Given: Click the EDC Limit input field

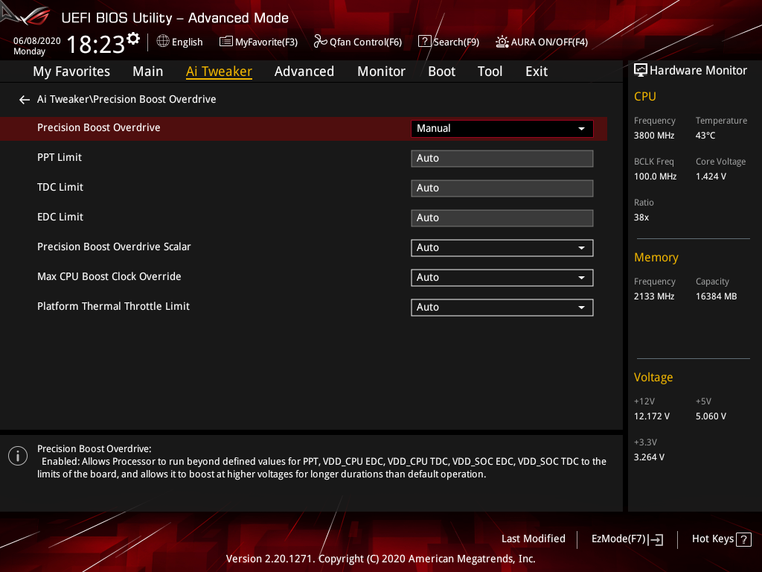Looking at the screenshot, I should [x=502, y=218].
